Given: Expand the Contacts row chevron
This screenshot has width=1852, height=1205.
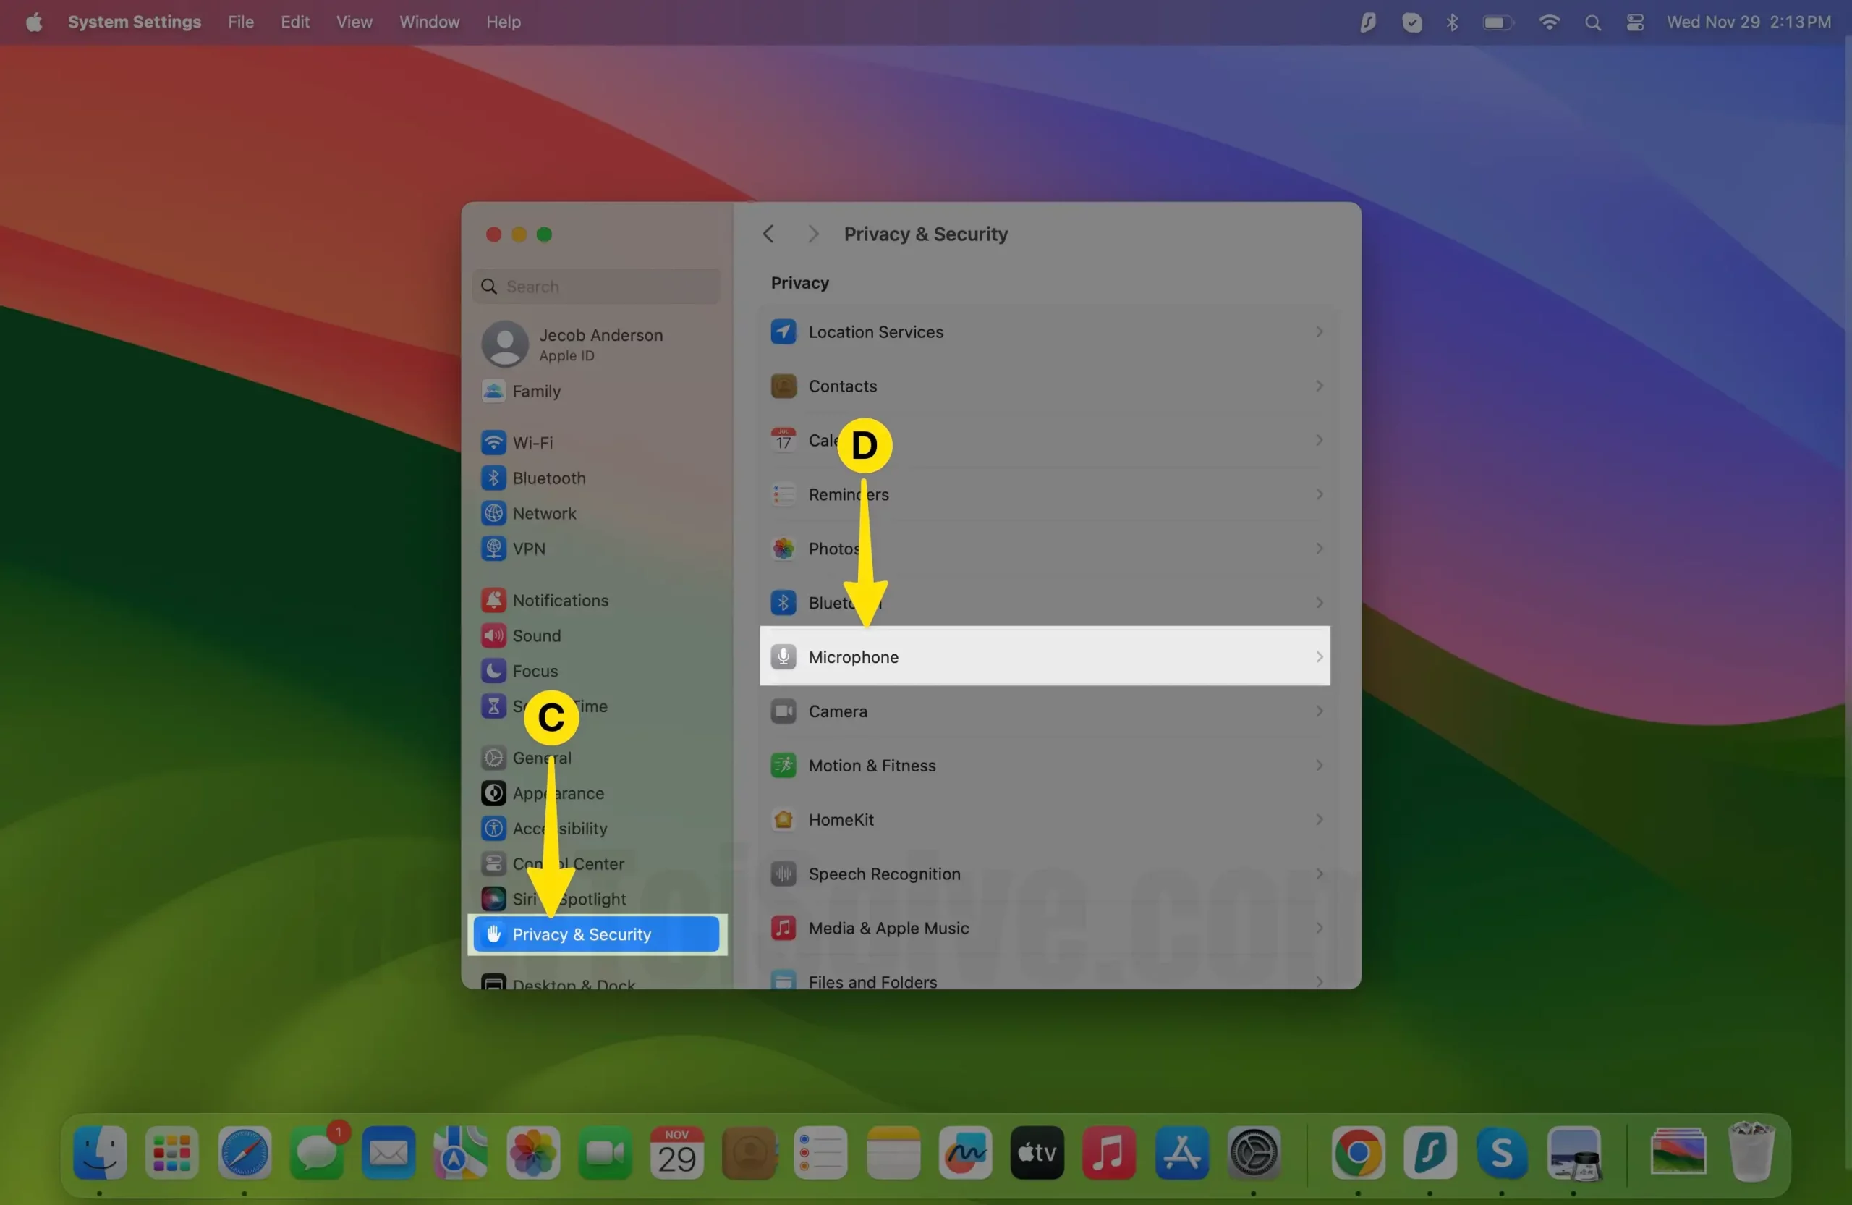Looking at the screenshot, I should point(1319,386).
